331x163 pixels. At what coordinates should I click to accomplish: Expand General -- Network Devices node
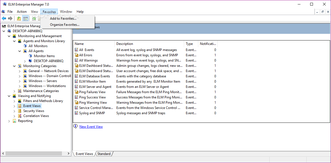(20, 71)
